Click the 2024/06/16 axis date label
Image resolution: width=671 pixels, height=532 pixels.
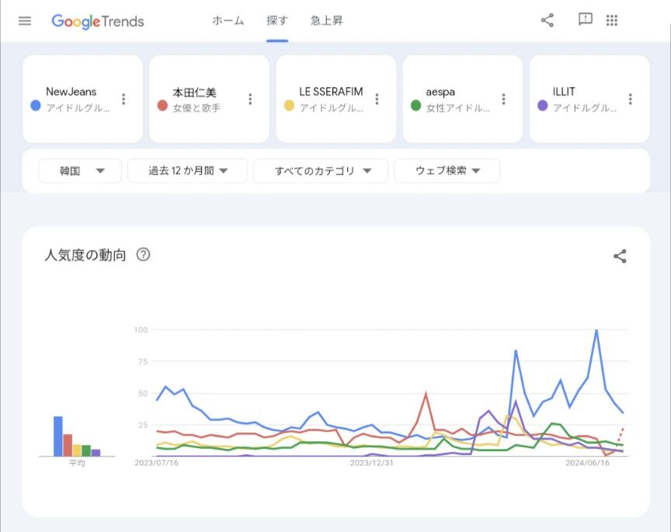click(x=587, y=463)
